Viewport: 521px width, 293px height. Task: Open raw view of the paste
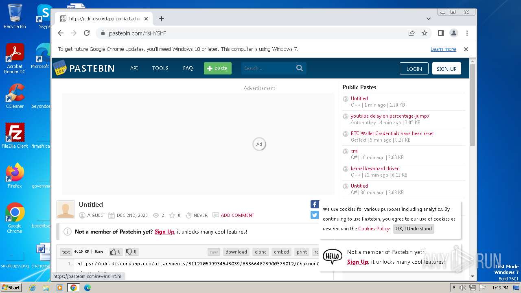click(x=214, y=252)
